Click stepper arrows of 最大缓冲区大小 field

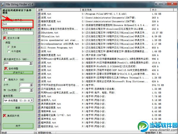(x=31, y=63)
